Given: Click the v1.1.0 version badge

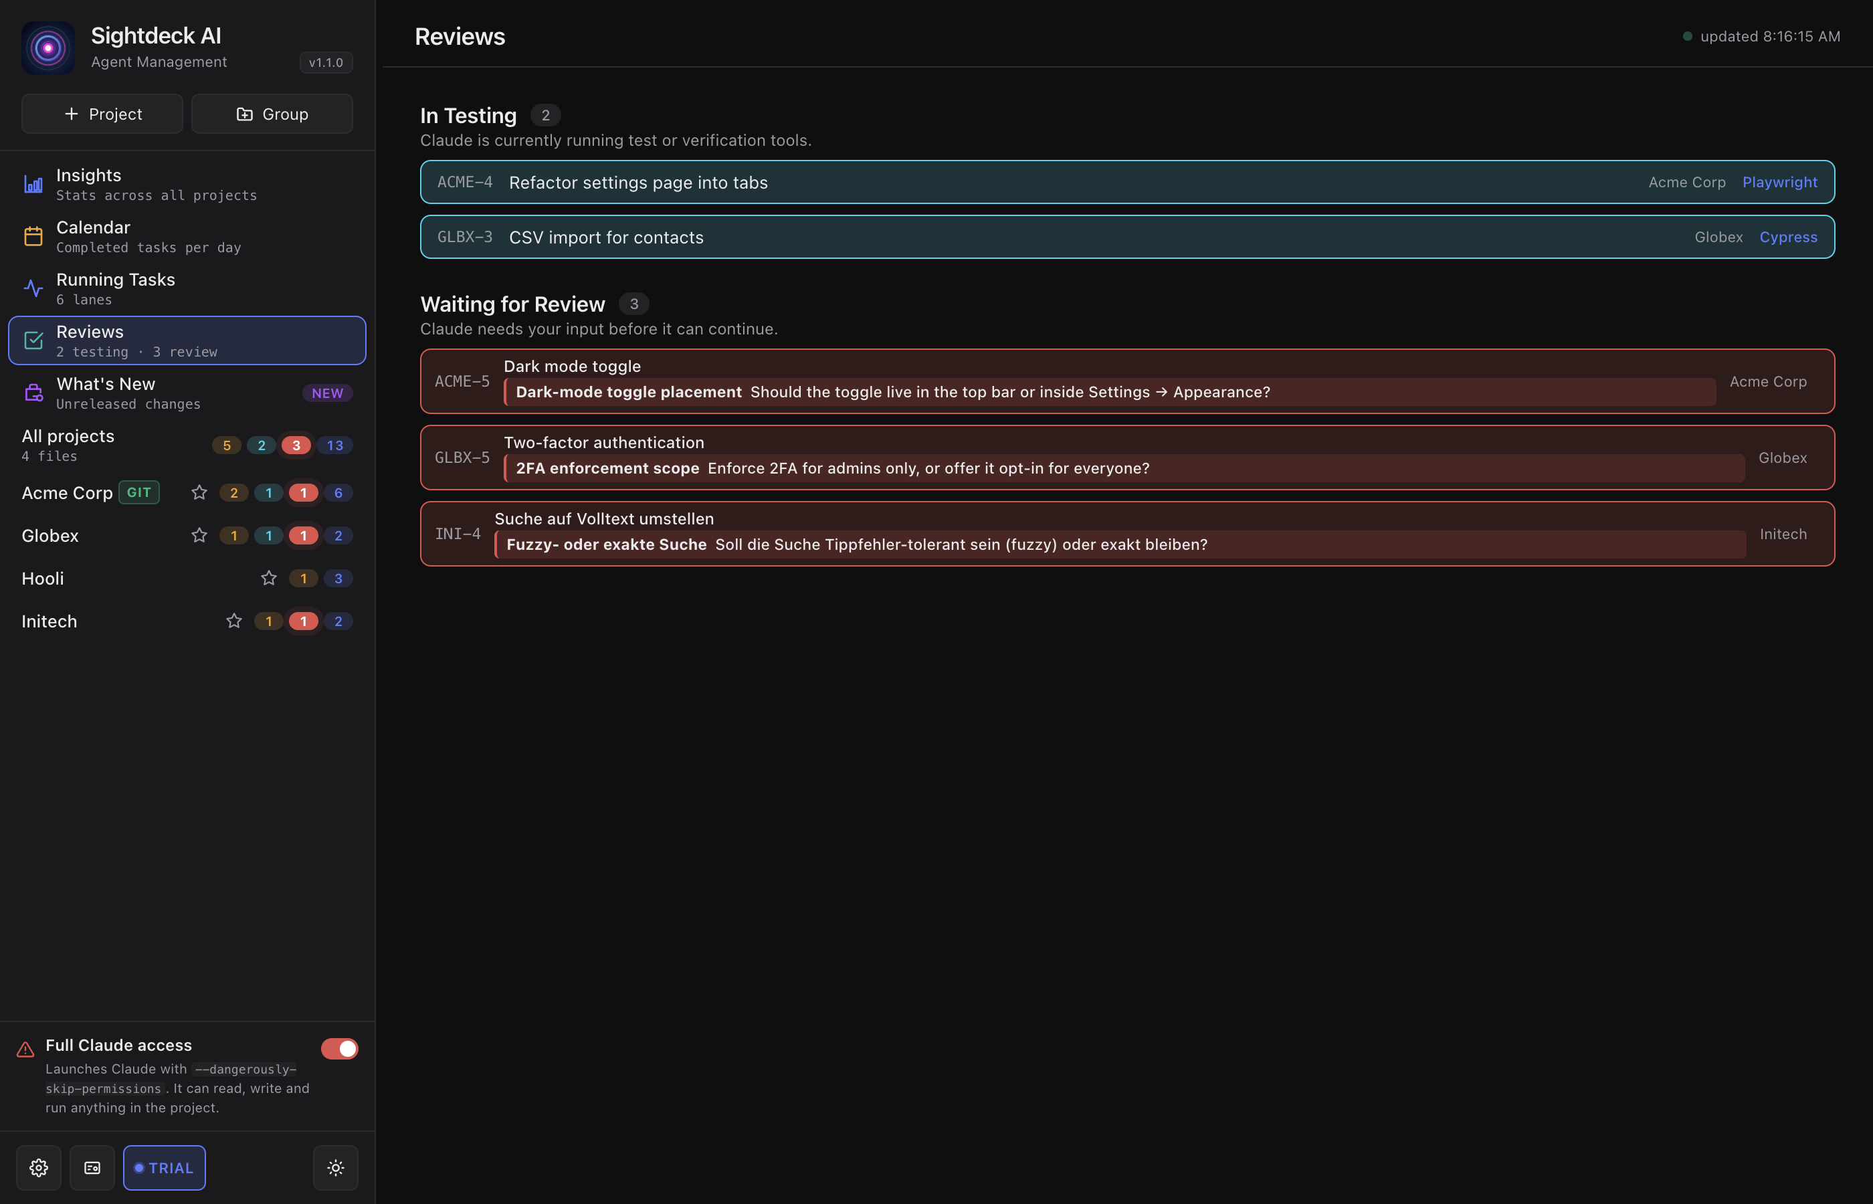Looking at the screenshot, I should pos(326,63).
